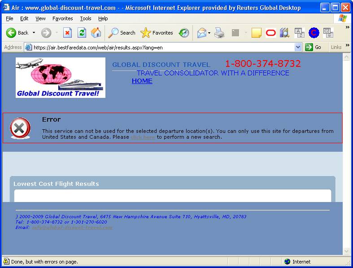The image size is (353, 268).
Task: Click the 'Error' heading text
Action: coord(51,119)
